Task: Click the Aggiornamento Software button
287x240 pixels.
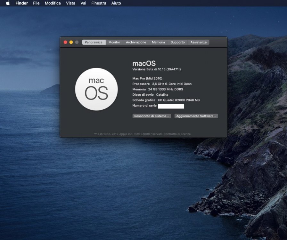Action: coord(196,116)
